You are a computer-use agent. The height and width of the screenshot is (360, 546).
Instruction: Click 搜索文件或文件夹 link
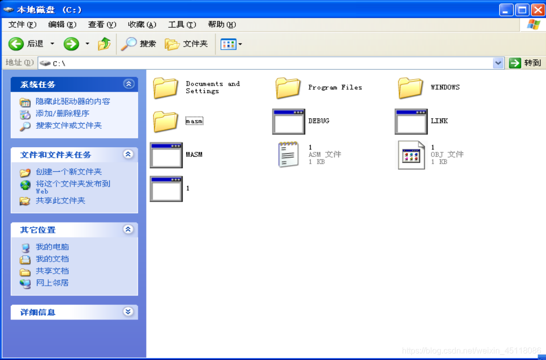pyautogui.click(x=69, y=125)
